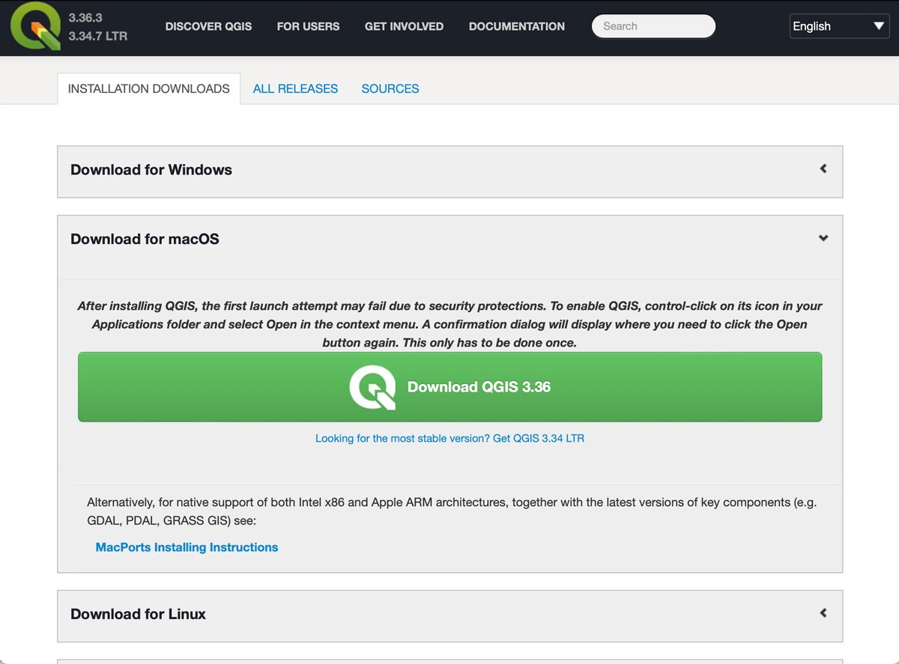Open MacPorts Installing Instructions link
Screen dimensions: 899x664
click(187, 547)
